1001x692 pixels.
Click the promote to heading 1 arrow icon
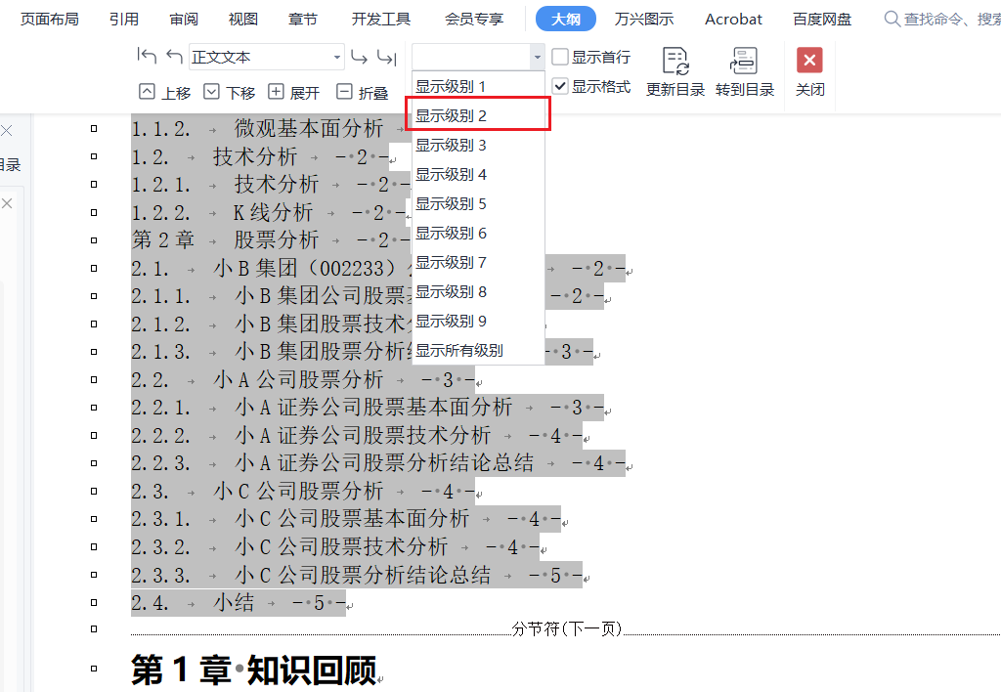click(x=147, y=57)
